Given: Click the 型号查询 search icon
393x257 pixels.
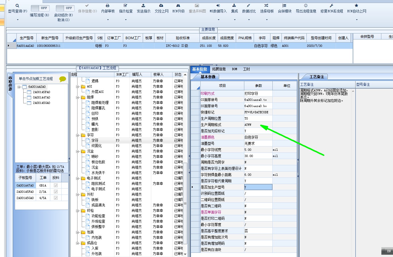Looking at the screenshot, I should [x=17, y=6].
